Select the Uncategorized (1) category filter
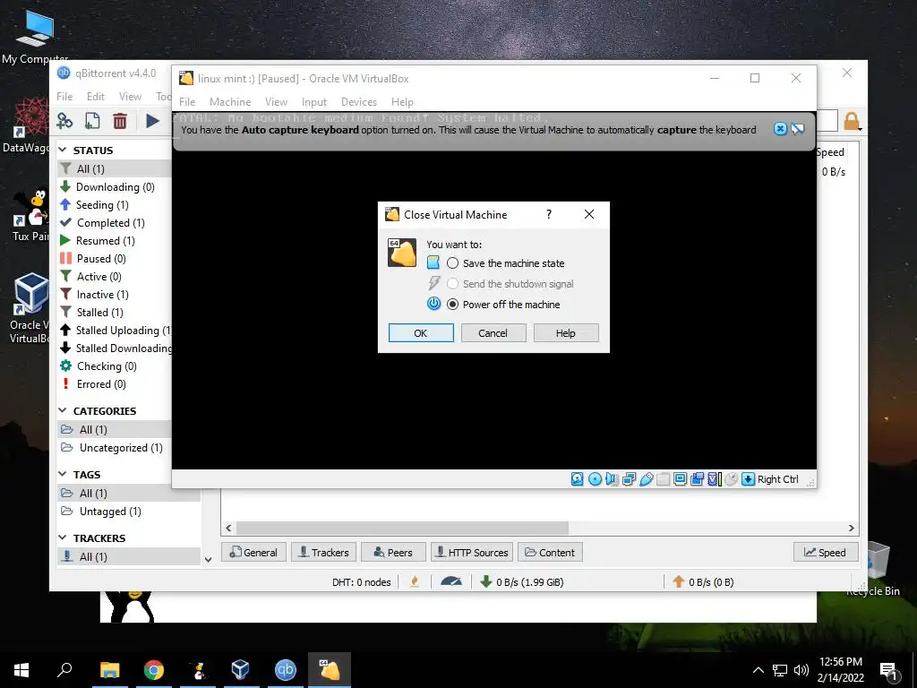 click(121, 448)
